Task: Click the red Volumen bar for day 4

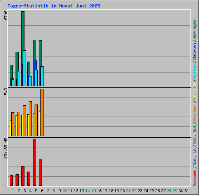Action: point(29,179)
